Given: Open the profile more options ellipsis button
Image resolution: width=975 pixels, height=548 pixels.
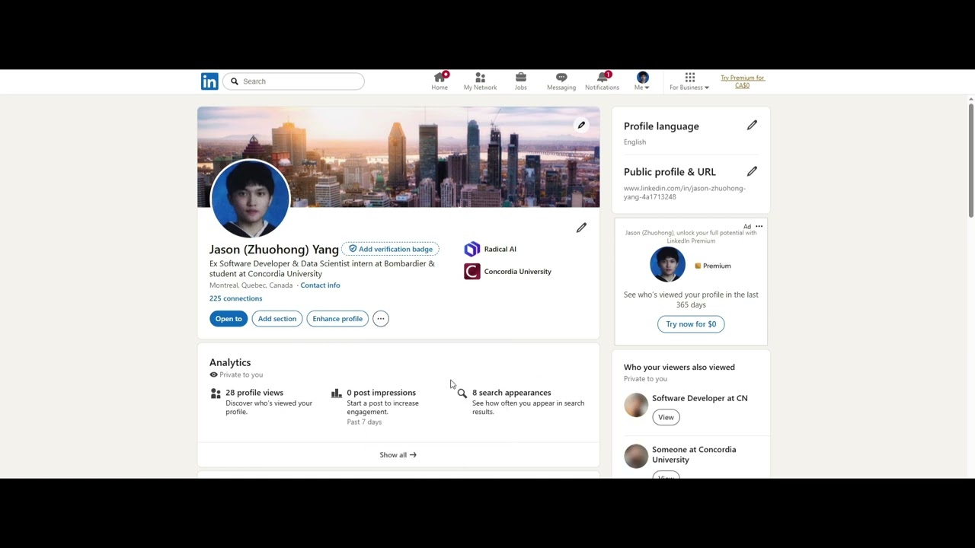Looking at the screenshot, I should (381, 319).
